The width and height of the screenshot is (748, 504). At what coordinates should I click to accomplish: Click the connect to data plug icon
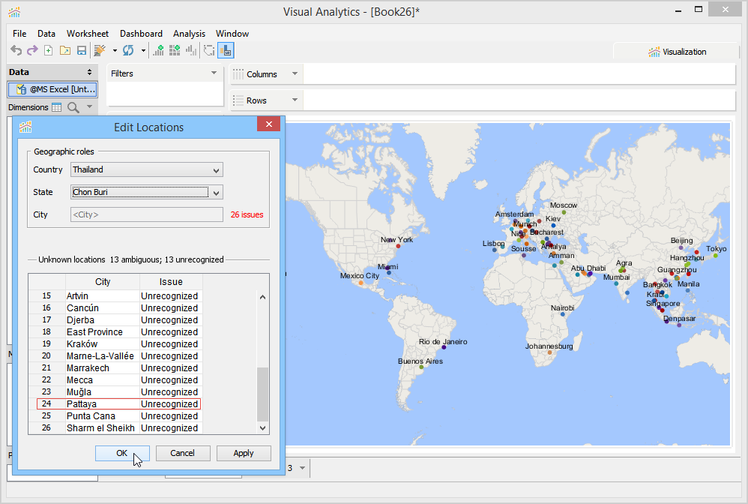(100, 50)
